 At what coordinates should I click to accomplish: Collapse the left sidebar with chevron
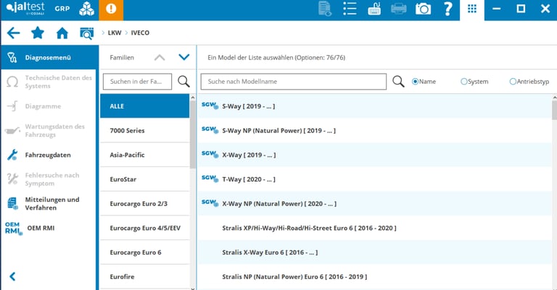[x=12, y=276]
